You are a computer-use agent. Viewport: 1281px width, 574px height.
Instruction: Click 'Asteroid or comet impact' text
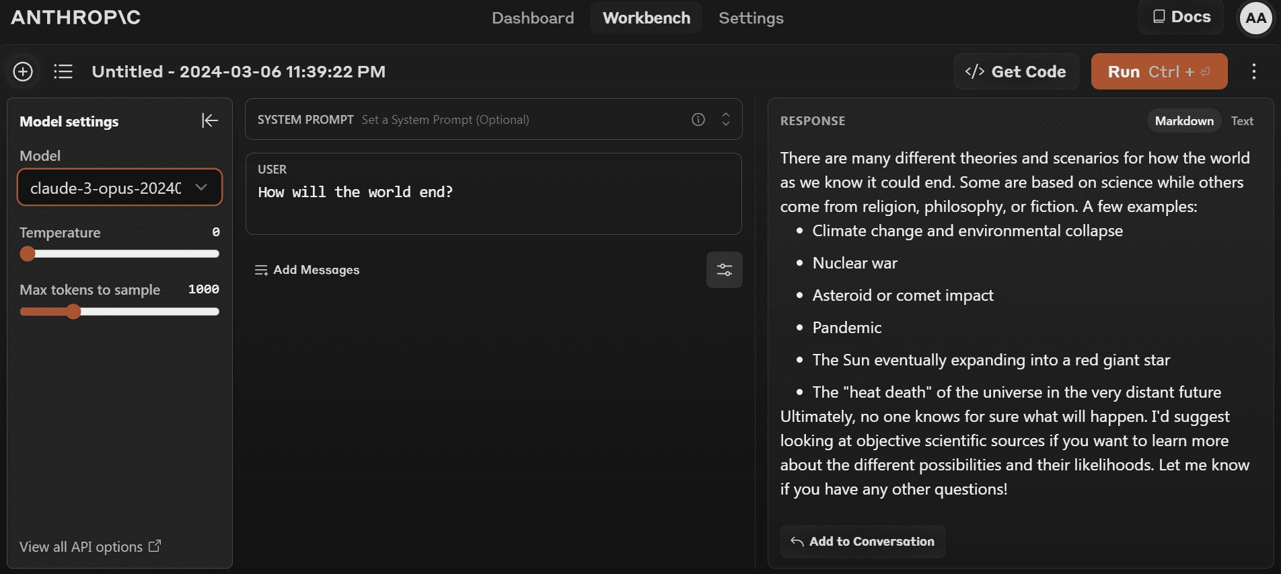point(902,295)
